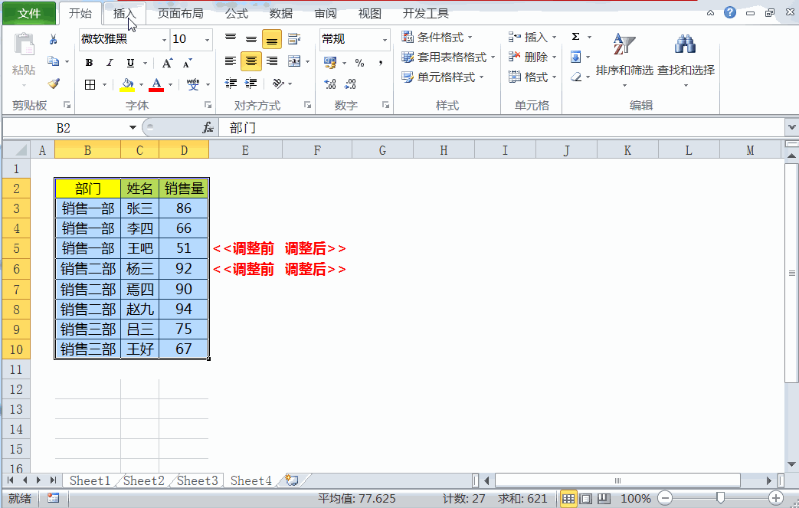Decrease font size with the small A icon
Screen dimensions: 799x508
pyautogui.click(x=187, y=63)
